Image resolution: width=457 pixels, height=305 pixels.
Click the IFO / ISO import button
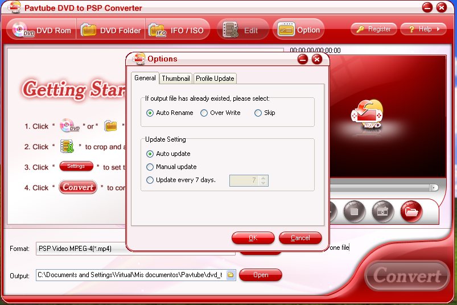(177, 30)
